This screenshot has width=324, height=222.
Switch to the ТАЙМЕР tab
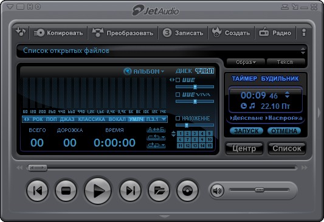pyautogui.click(x=244, y=78)
